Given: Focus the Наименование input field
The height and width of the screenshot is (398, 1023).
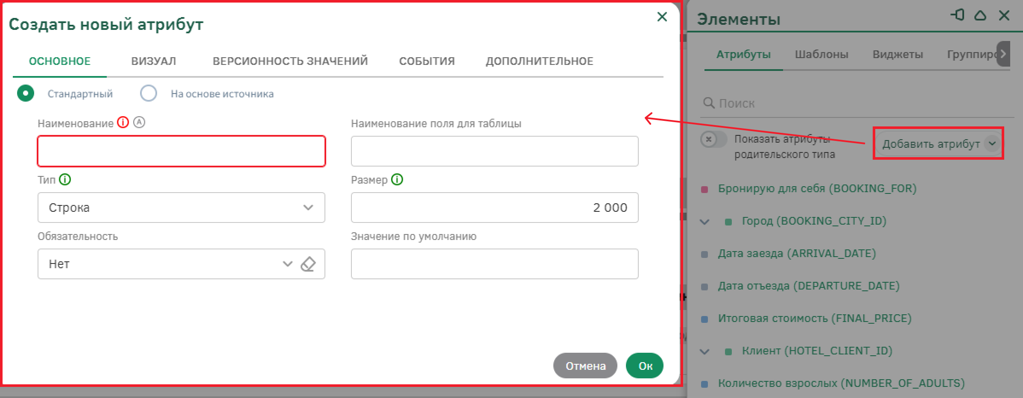Looking at the screenshot, I should [x=181, y=151].
